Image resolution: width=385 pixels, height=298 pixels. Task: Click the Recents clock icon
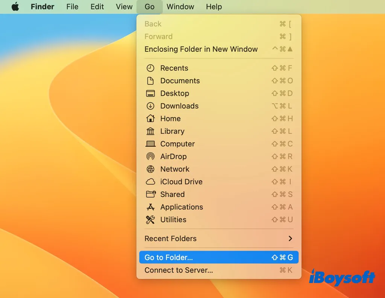[x=150, y=68]
